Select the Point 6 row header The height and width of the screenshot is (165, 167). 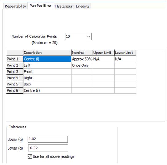(15, 91)
